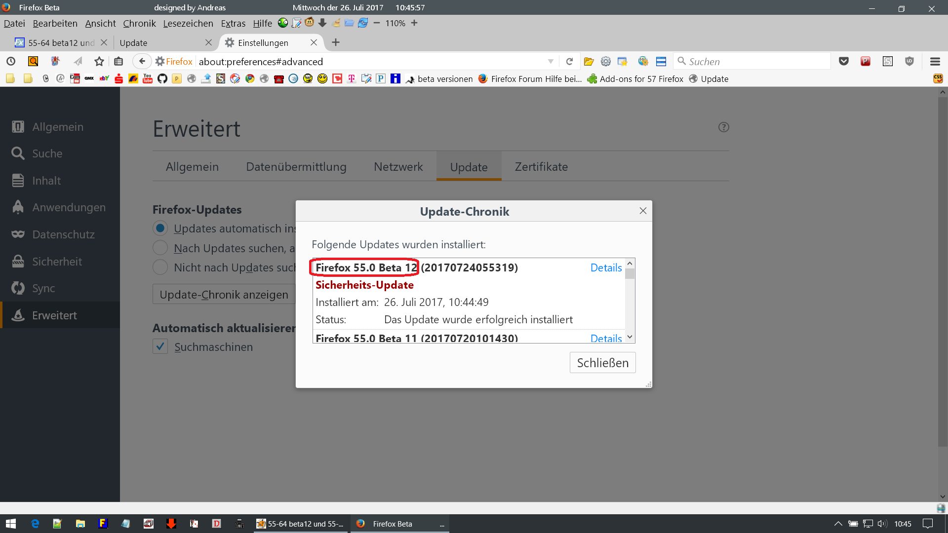
Task: Click the bookmark star icon
Action: pyautogui.click(x=99, y=61)
